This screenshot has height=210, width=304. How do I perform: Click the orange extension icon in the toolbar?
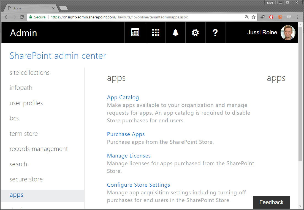pyautogui.click(x=280, y=17)
